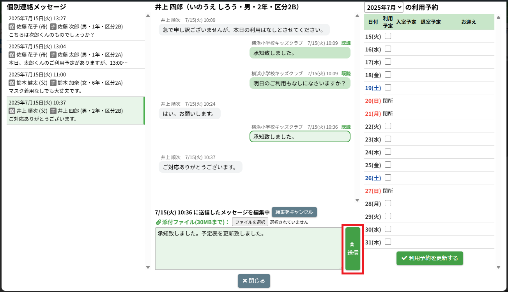Open the 2025年7月 month dropdown
The image size is (508, 292).
(384, 7)
